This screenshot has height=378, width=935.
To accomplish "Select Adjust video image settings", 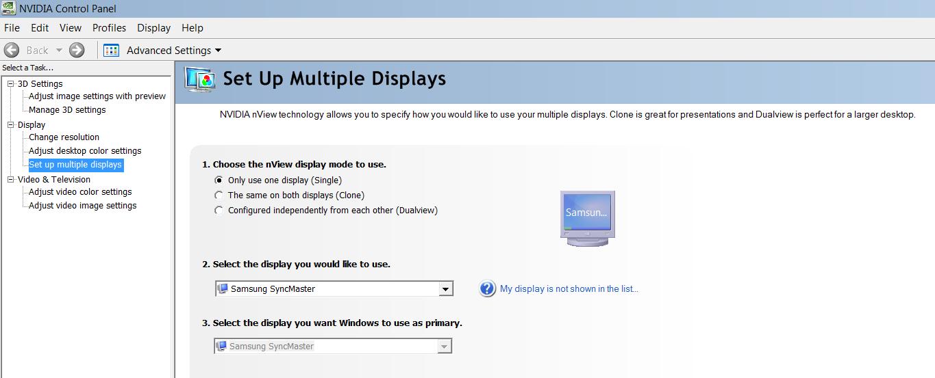I will coord(82,206).
